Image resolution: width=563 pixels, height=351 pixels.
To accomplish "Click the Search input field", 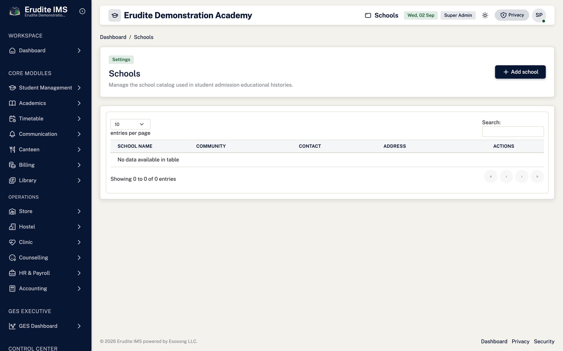I will point(513,132).
